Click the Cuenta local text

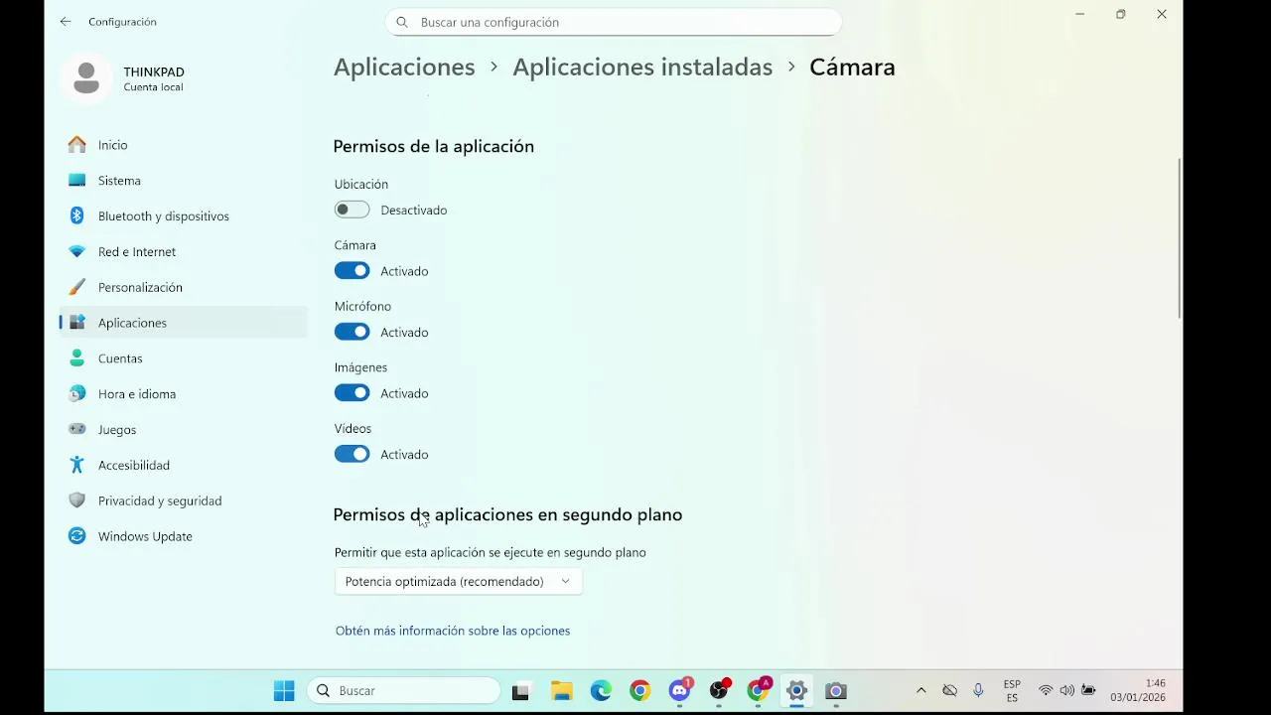153,87
